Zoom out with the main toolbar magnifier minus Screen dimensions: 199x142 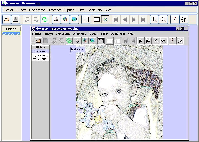tap(163, 19)
